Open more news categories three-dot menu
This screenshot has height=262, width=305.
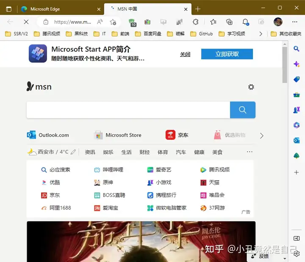250,152
